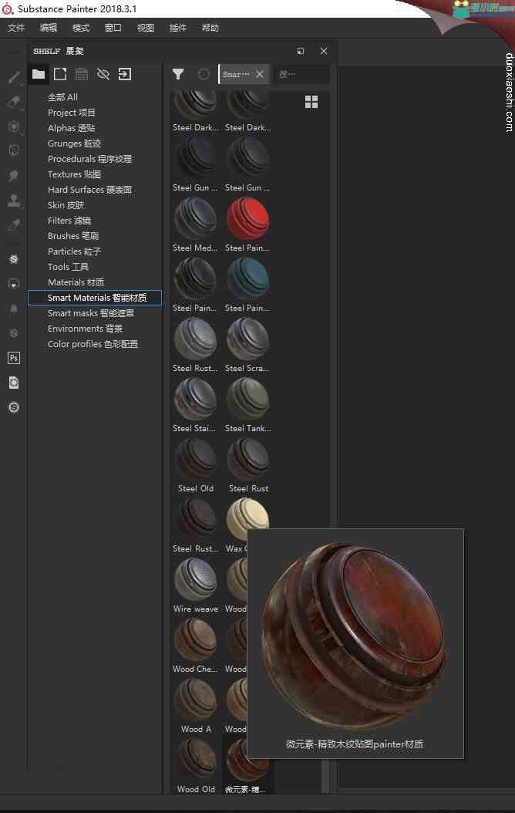Select Smart masks 智能遮罩 category
Viewport: 515px width, 813px height.
91,313
